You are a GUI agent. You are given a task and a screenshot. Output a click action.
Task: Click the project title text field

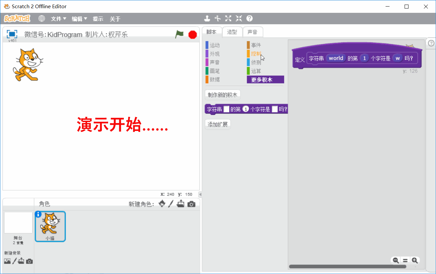(76, 34)
